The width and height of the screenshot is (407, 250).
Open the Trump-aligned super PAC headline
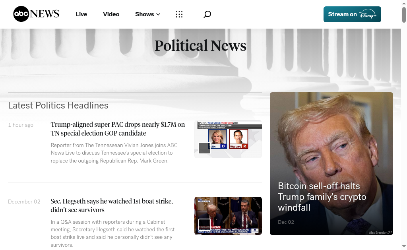(x=118, y=129)
